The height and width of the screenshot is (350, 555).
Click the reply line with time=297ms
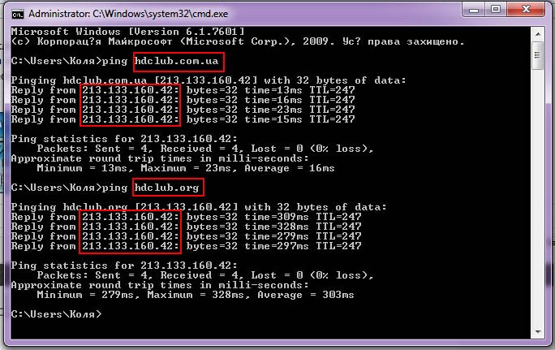(186, 246)
